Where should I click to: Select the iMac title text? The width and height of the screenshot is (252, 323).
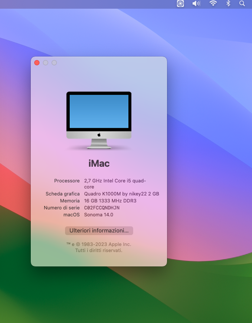click(99, 164)
